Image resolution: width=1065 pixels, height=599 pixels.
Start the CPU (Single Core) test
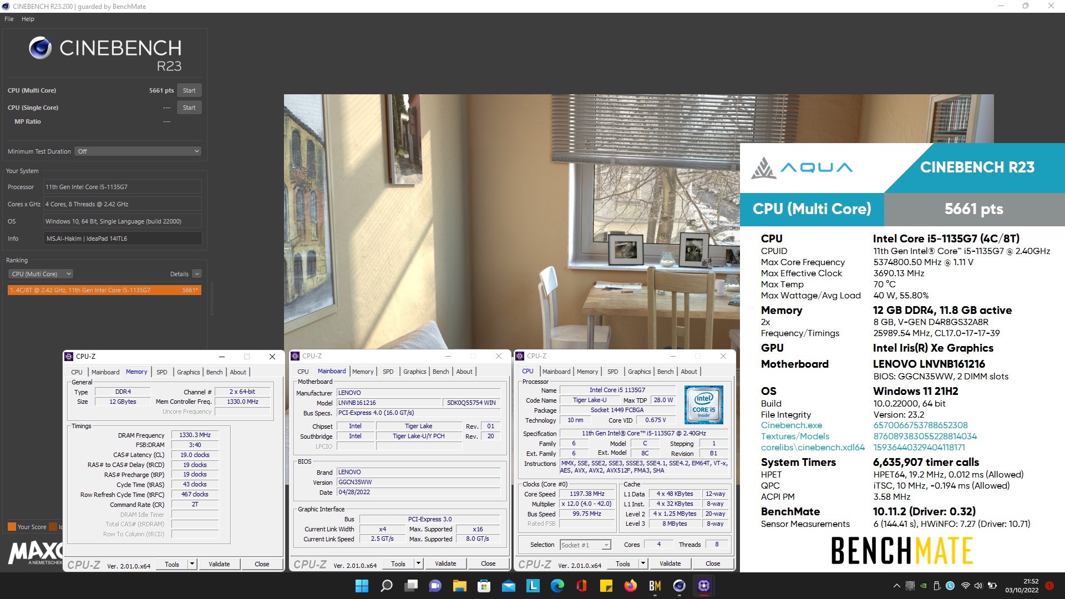pyautogui.click(x=189, y=108)
